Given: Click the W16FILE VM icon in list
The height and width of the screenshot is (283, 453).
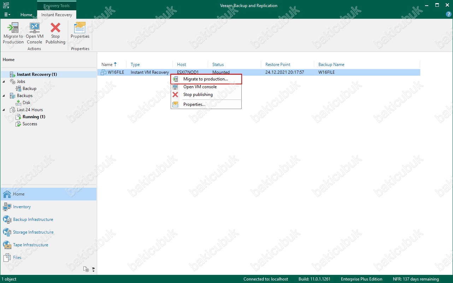Looking at the screenshot, I should click(x=104, y=72).
